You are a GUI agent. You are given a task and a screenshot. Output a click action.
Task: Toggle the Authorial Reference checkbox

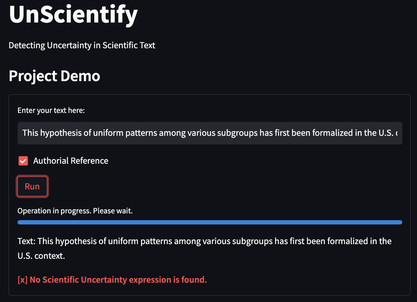point(23,161)
